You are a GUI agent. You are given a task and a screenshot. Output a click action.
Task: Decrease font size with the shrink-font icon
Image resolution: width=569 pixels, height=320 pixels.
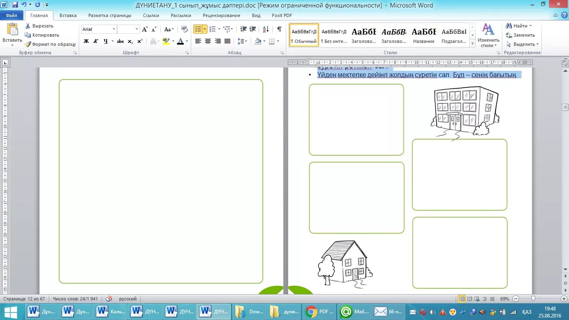(154, 29)
